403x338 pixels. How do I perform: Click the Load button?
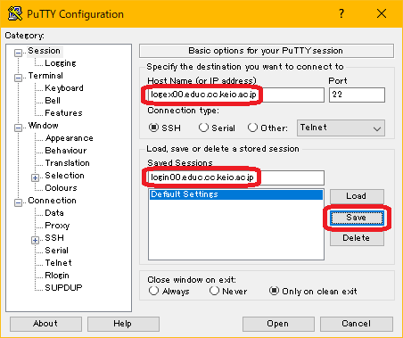click(357, 196)
